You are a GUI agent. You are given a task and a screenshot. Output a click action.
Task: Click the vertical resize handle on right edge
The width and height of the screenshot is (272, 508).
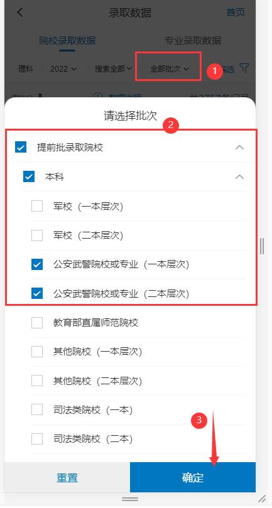click(x=262, y=247)
